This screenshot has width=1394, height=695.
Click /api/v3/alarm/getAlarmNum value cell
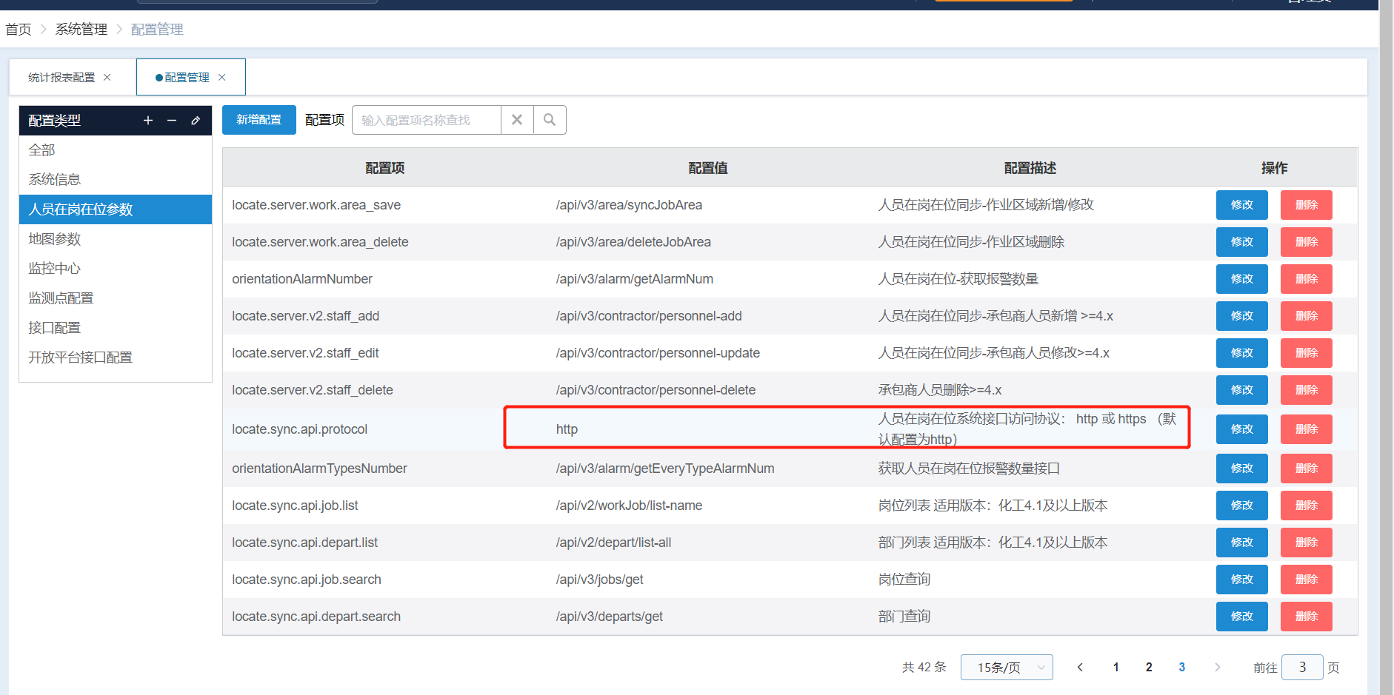click(x=635, y=279)
